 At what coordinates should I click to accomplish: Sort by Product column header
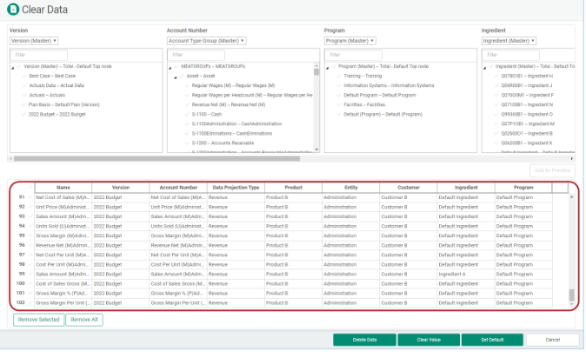[293, 188]
